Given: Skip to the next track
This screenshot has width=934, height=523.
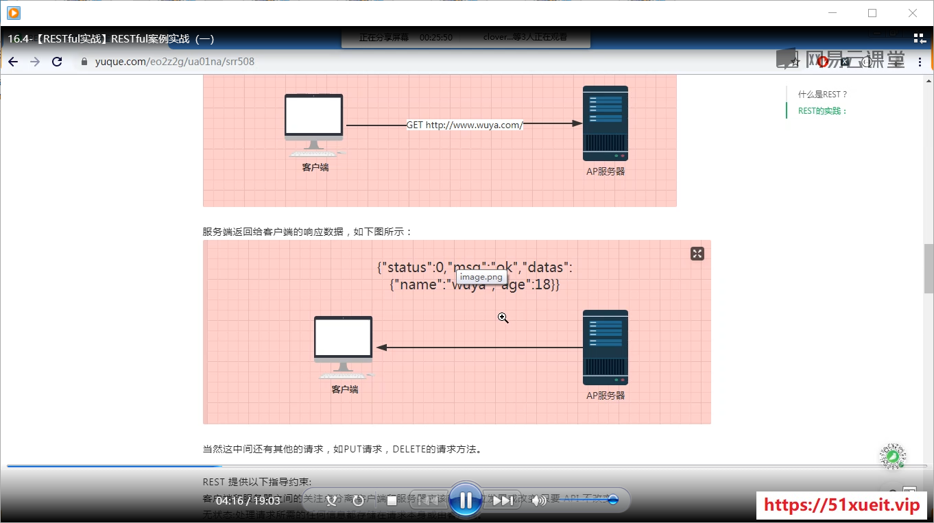Looking at the screenshot, I should (x=503, y=501).
